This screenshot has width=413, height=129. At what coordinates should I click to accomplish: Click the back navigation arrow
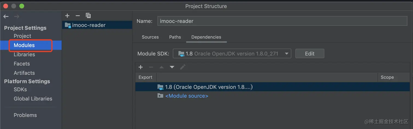coord(6,17)
